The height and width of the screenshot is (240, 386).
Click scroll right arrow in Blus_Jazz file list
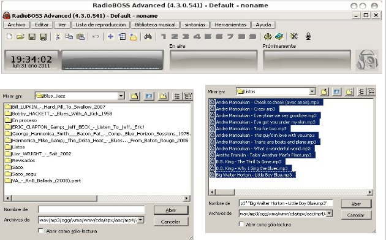pyautogui.click(x=187, y=198)
